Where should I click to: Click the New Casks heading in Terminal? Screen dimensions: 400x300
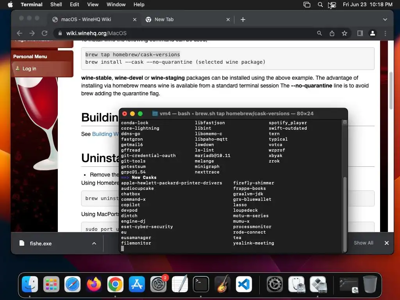[x=144, y=178]
